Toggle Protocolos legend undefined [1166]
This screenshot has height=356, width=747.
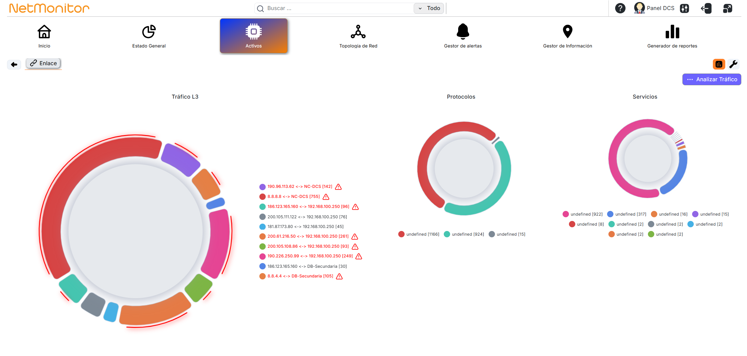[419, 234]
